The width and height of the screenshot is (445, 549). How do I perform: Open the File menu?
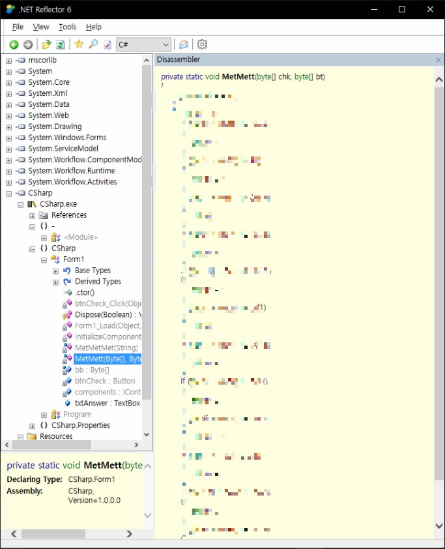pos(18,27)
